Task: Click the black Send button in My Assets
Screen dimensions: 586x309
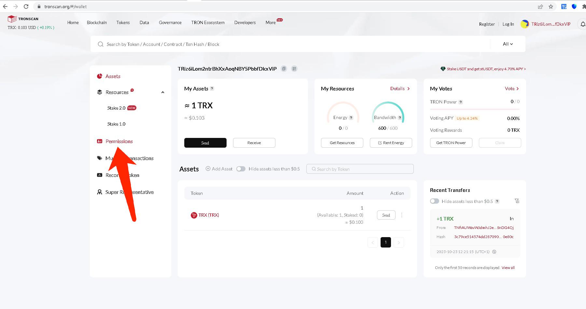Action: coord(205,143)
